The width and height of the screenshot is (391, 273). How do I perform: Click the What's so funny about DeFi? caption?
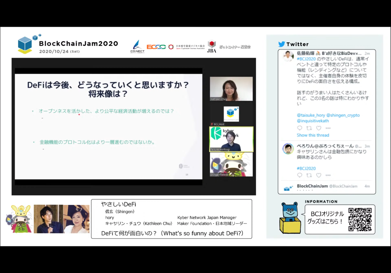click(x=172, y=233)
